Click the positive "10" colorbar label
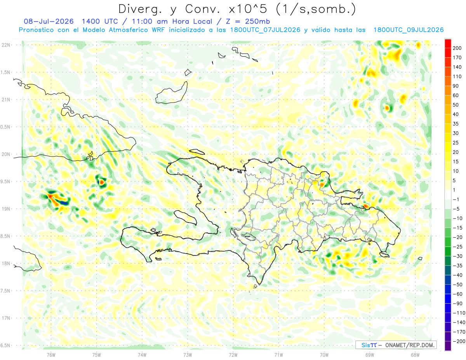466x360 pixels. 457,171
